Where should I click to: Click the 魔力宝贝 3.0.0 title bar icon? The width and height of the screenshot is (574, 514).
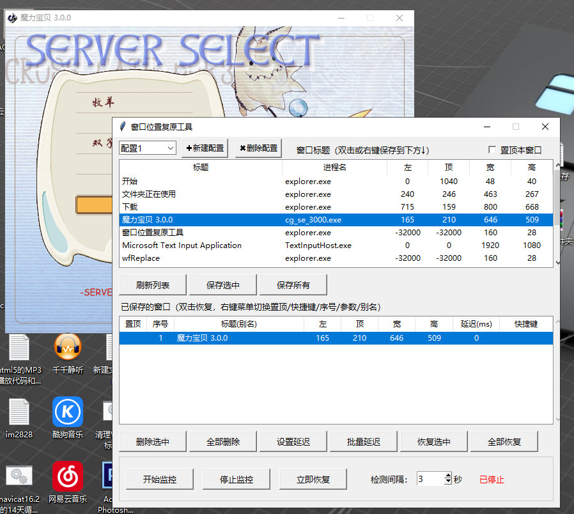pos(12,17)
